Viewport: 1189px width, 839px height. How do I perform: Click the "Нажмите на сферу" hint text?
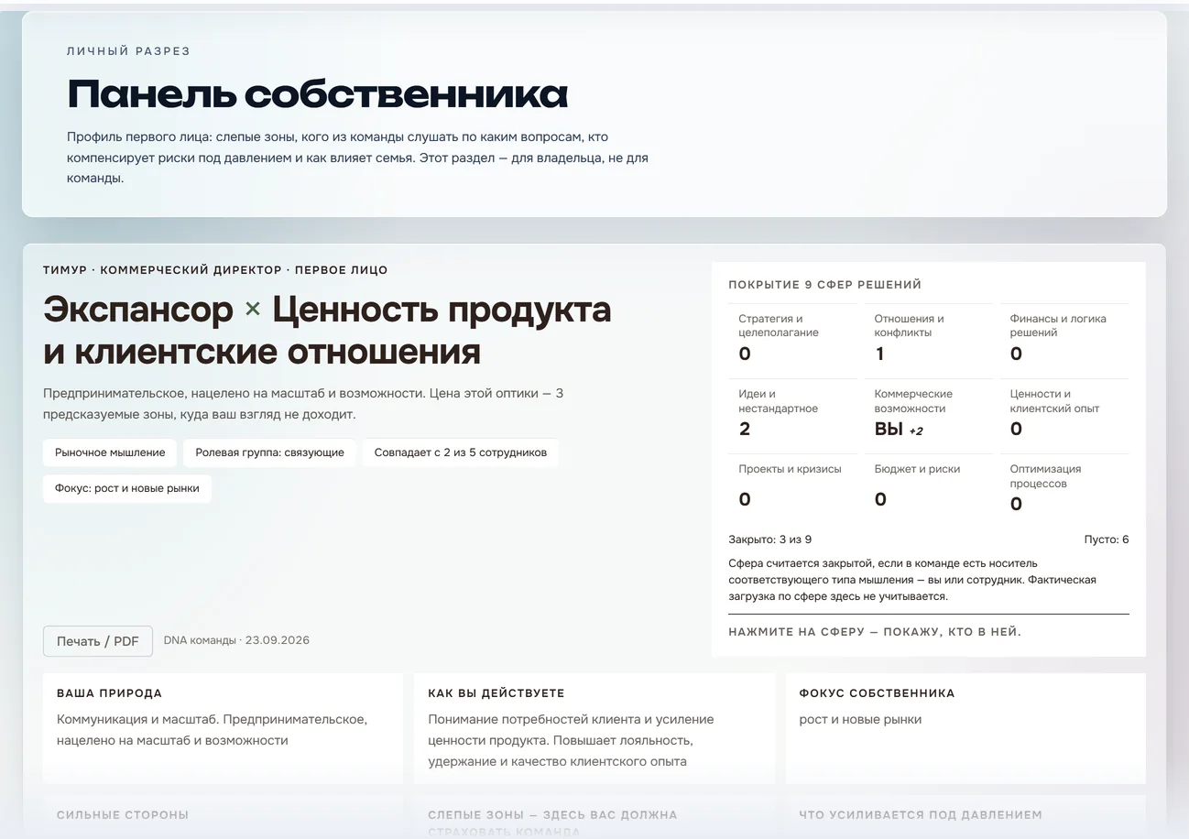tap(875, 632)
